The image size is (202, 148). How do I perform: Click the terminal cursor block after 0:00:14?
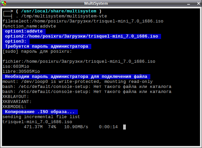tap(124, 127)
